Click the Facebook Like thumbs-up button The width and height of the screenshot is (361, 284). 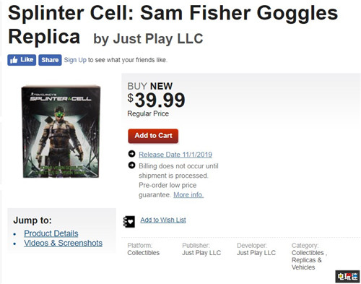tap(22, 60)
